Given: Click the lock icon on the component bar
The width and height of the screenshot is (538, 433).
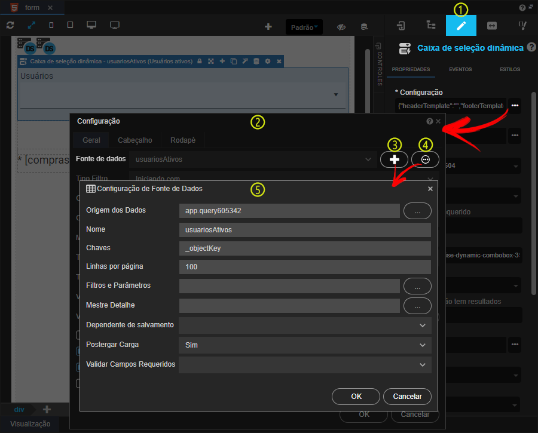Looking at the screenshot, I should pyautogui.click(x=199, y=61).
